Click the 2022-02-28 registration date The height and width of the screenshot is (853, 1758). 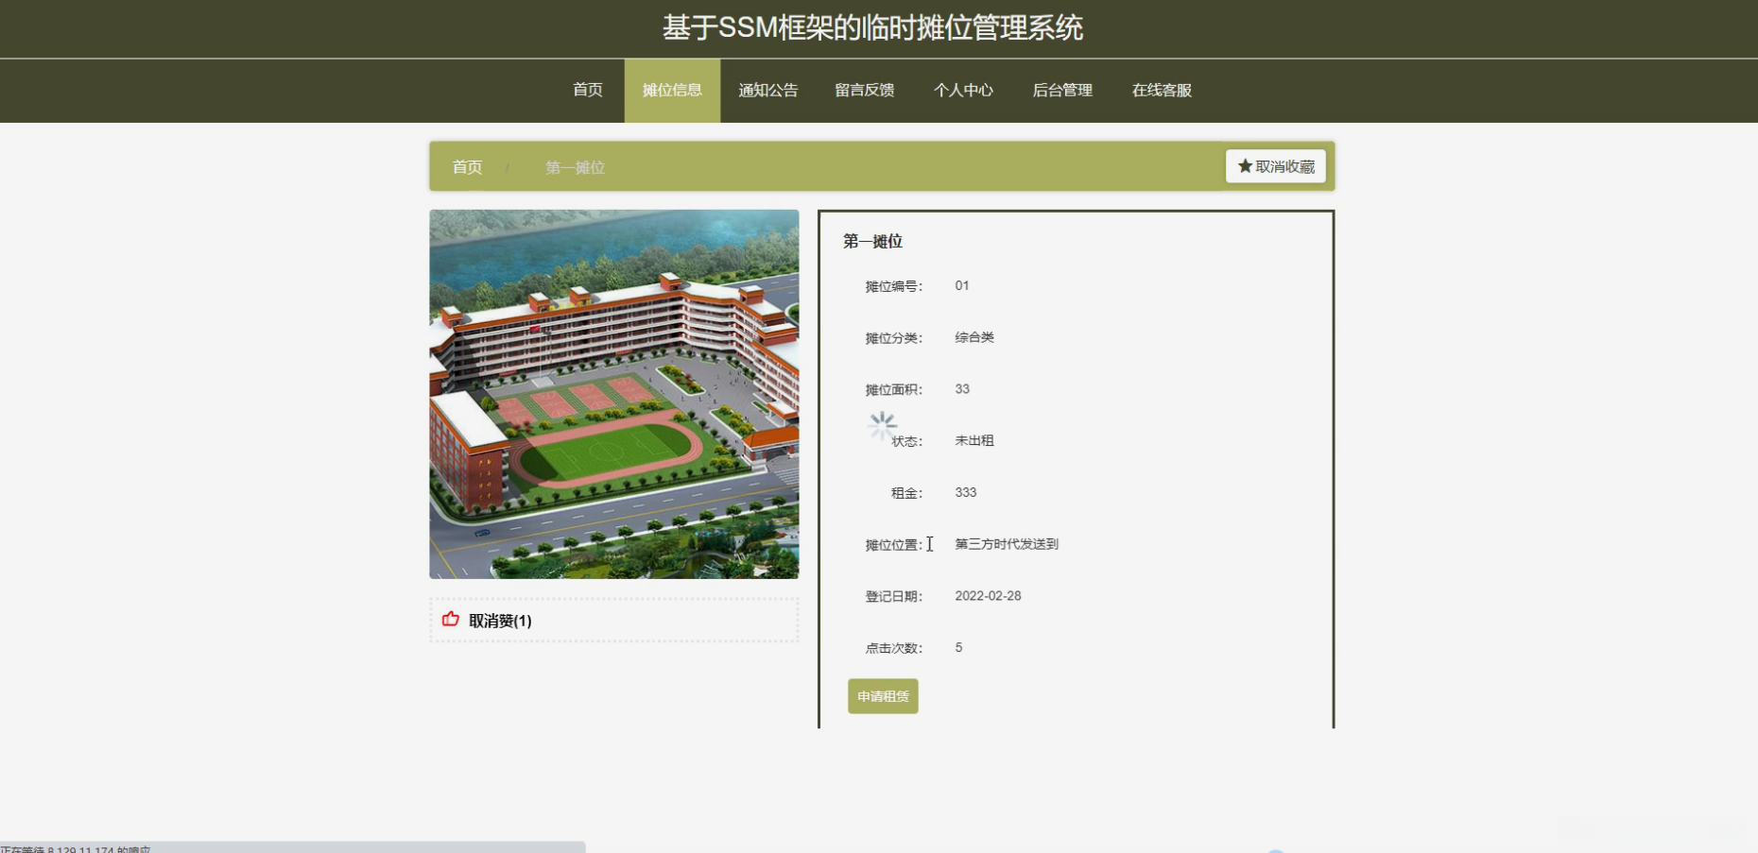988,596
